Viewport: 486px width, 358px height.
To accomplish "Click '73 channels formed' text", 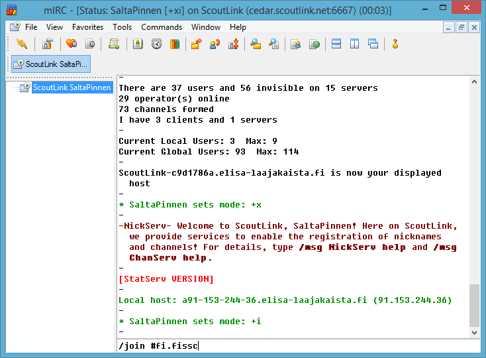I will pyautogui.click(x=166, y=109).
